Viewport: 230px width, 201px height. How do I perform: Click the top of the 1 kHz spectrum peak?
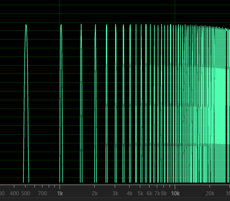tap(61, 25)
